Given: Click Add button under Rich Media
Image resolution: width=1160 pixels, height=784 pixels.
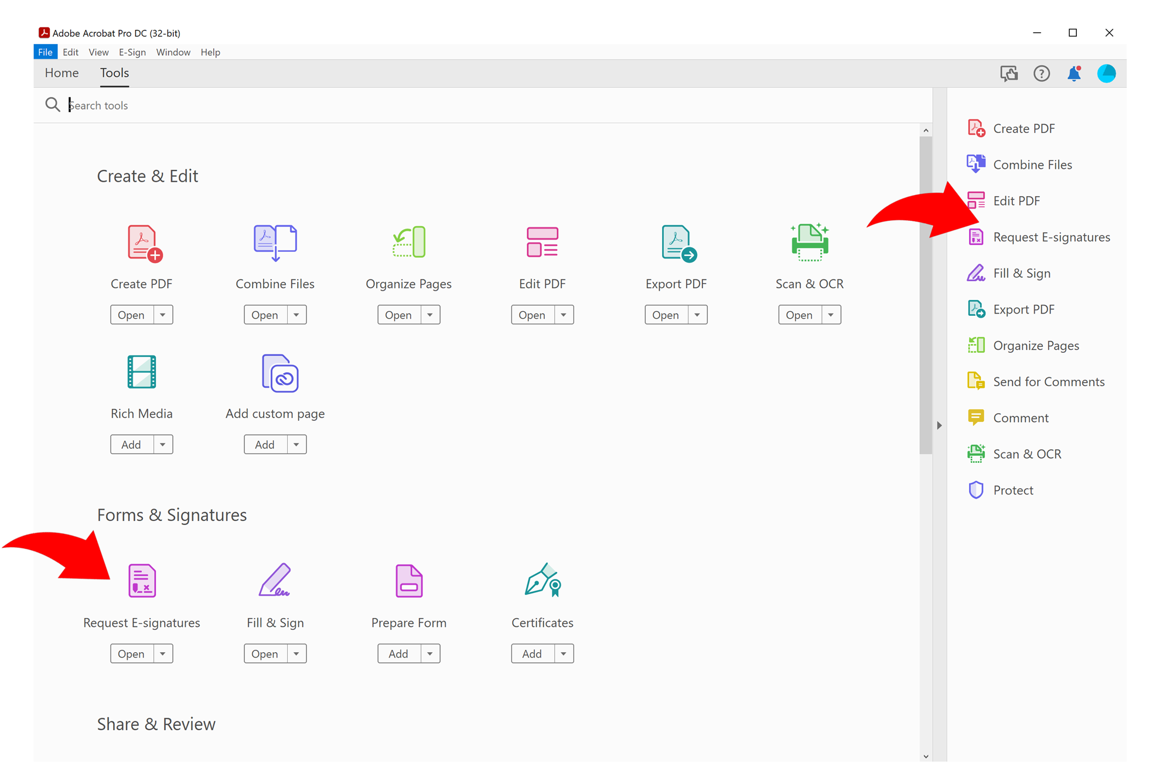Looking at the screenshot, I should [x=132, y=445].
